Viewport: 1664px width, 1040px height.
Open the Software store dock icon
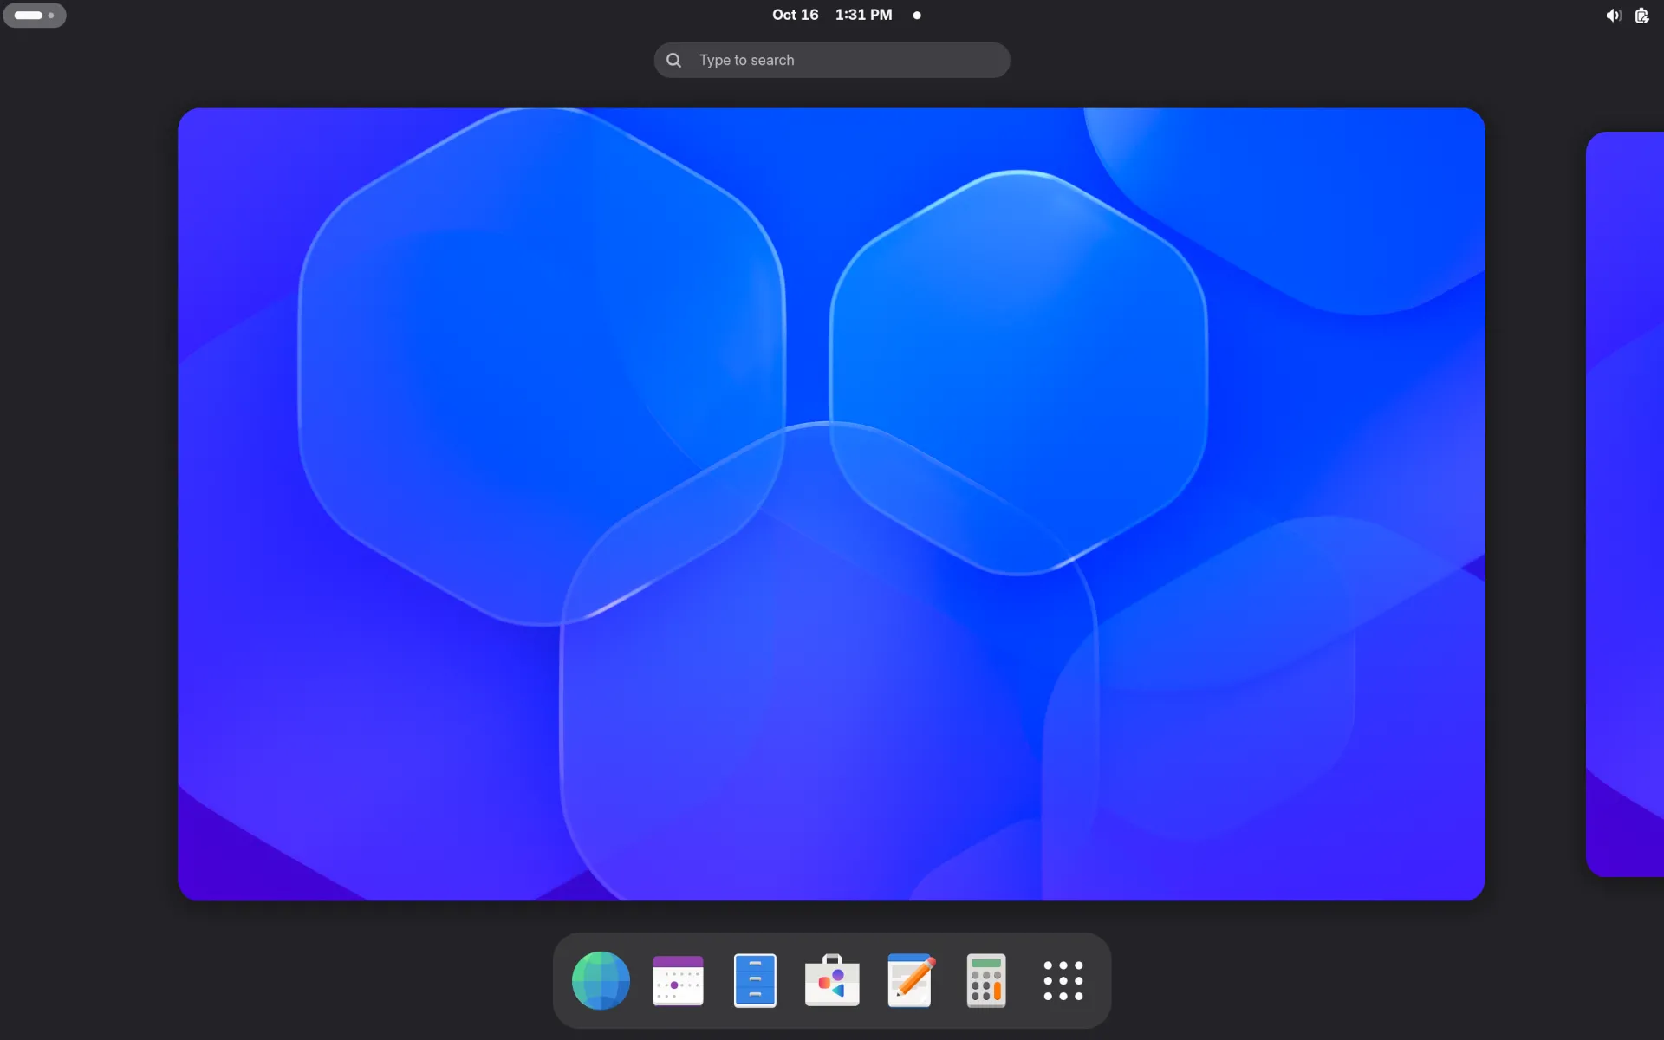click(832, 980)
